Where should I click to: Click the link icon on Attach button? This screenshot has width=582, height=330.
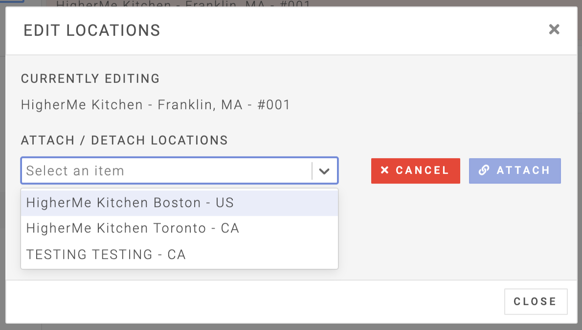pyautogui.click(x=484, y=170)
